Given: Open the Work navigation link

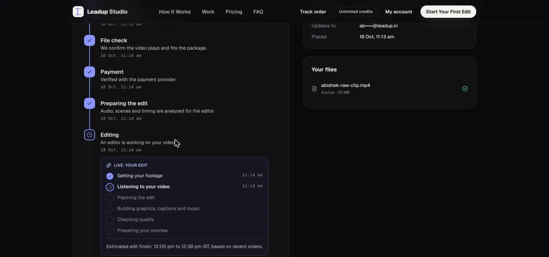Looking at the screenshot, I should click(208, 12).
